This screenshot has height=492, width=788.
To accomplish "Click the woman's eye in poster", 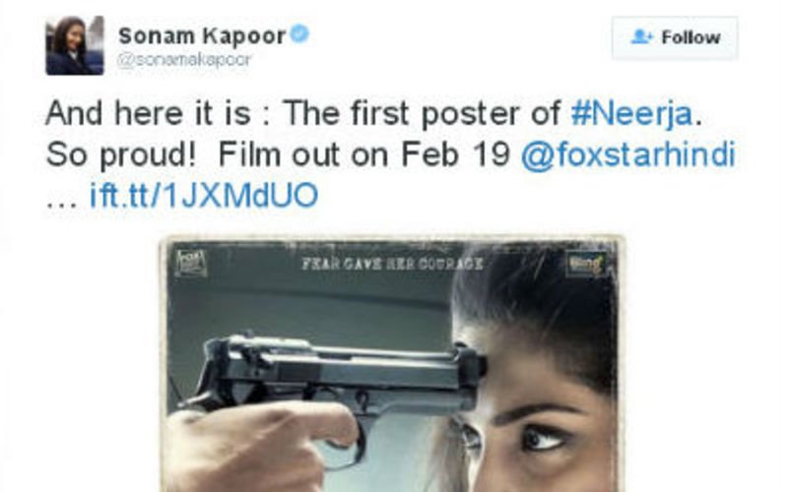I will (546, 438).
